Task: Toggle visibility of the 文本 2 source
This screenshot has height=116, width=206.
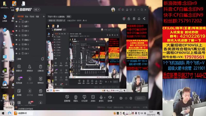Action: point(16,31)
